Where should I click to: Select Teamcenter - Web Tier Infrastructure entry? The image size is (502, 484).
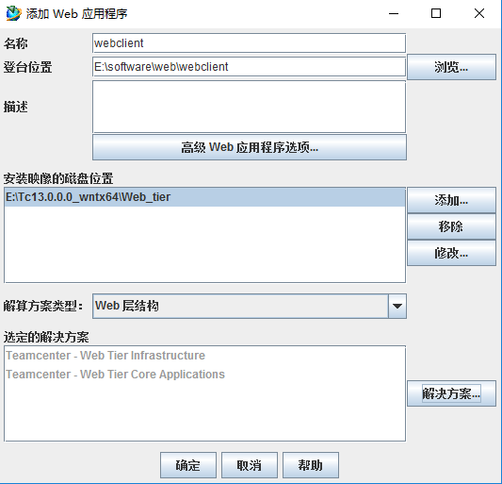tap(205, 356)
